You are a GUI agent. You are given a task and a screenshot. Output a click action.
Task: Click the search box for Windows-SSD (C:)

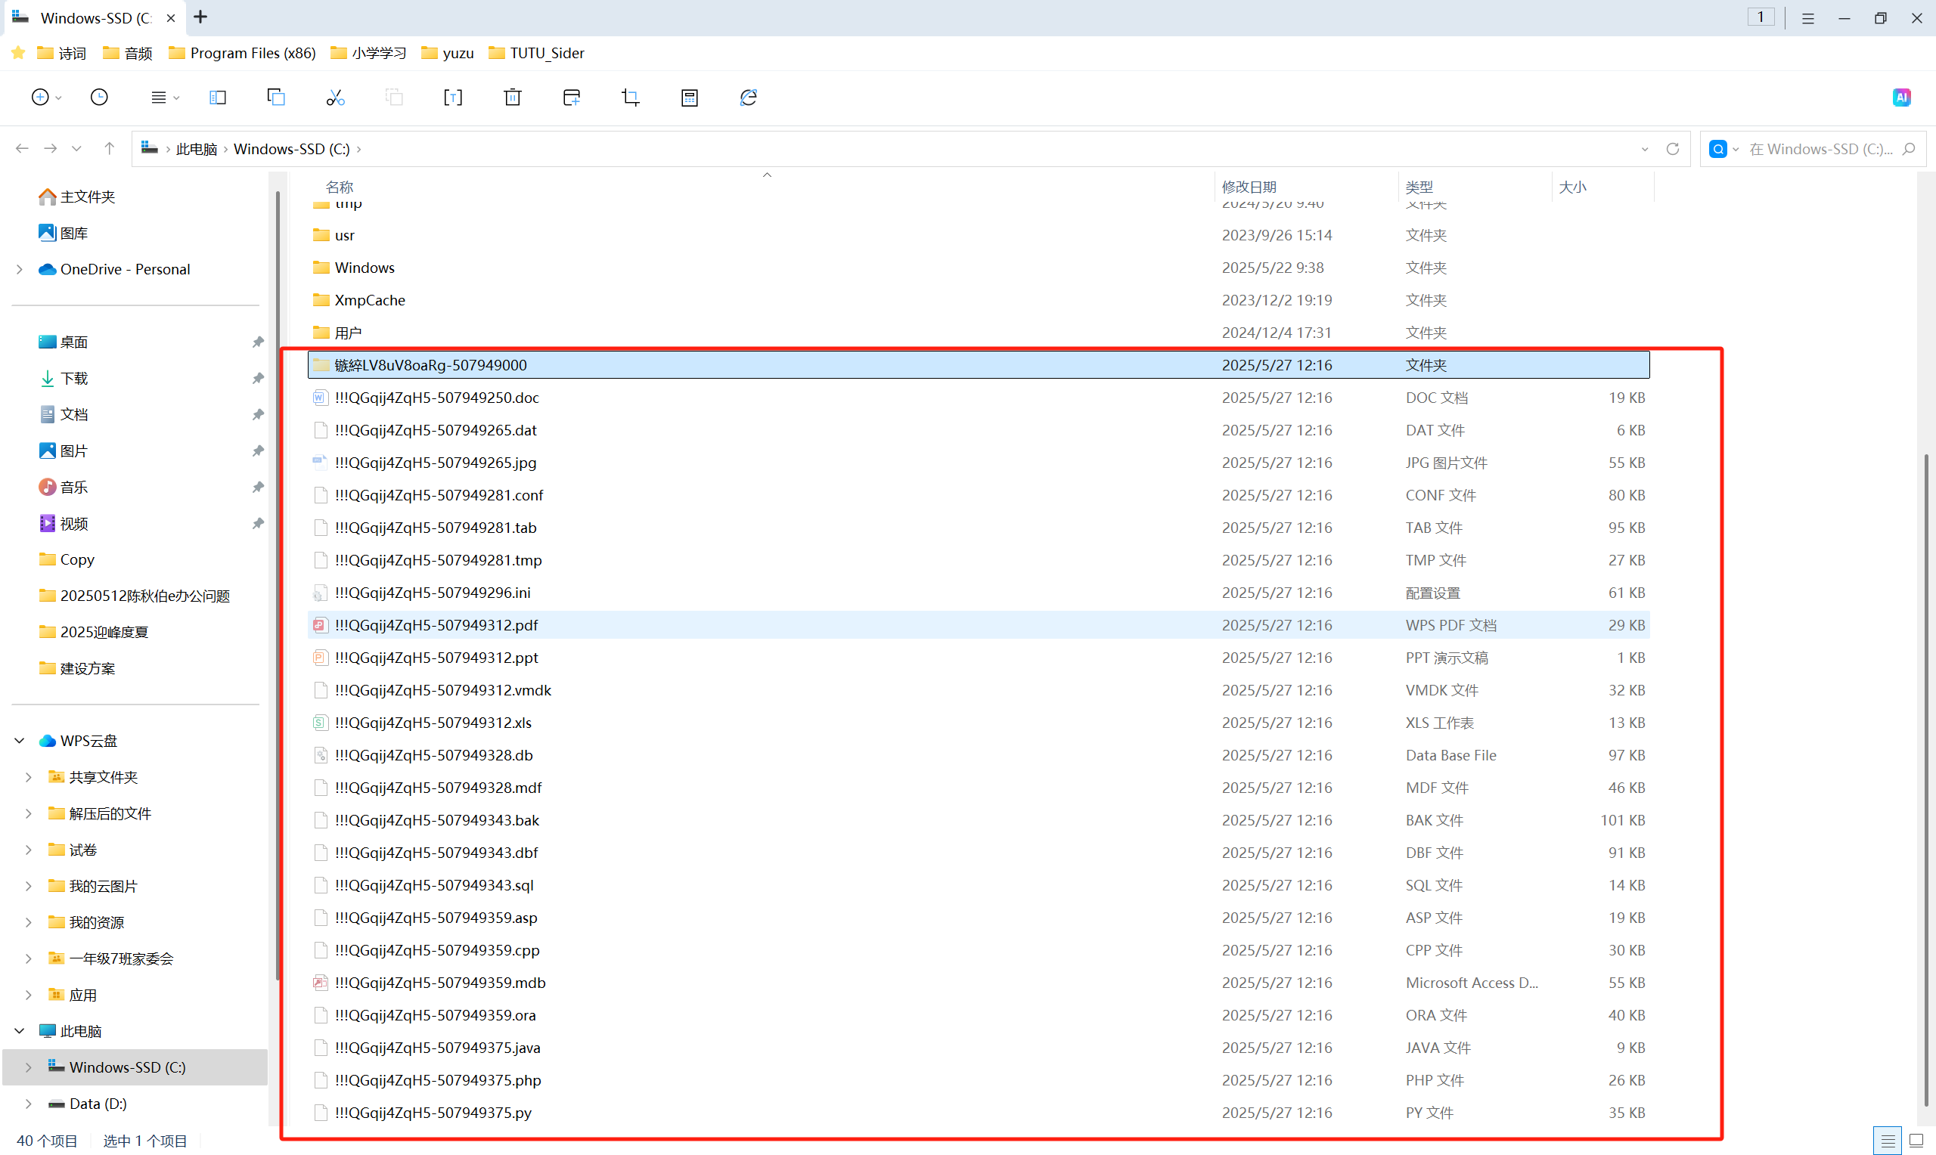click(x=1820, y=149)
